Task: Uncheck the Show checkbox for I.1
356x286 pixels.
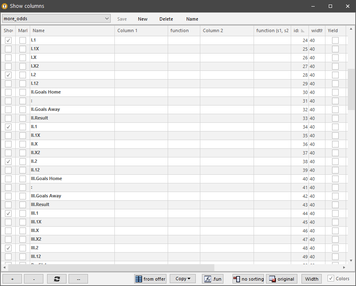Action: (8, 40)
